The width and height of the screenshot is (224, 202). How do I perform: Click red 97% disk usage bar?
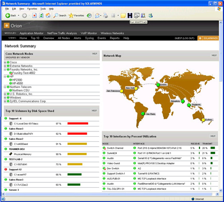(x=78, y=124)
